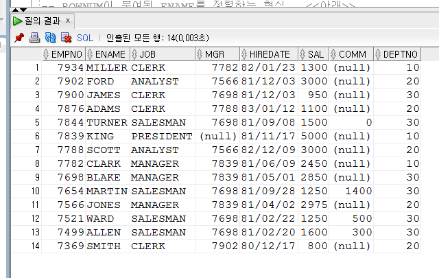Click the sort icon beside COMM header

click(333, 54)
